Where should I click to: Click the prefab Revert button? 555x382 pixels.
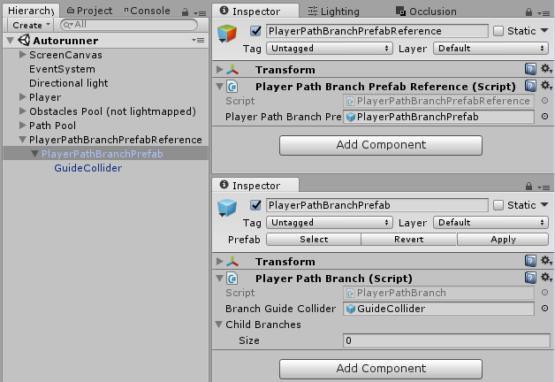409,240
